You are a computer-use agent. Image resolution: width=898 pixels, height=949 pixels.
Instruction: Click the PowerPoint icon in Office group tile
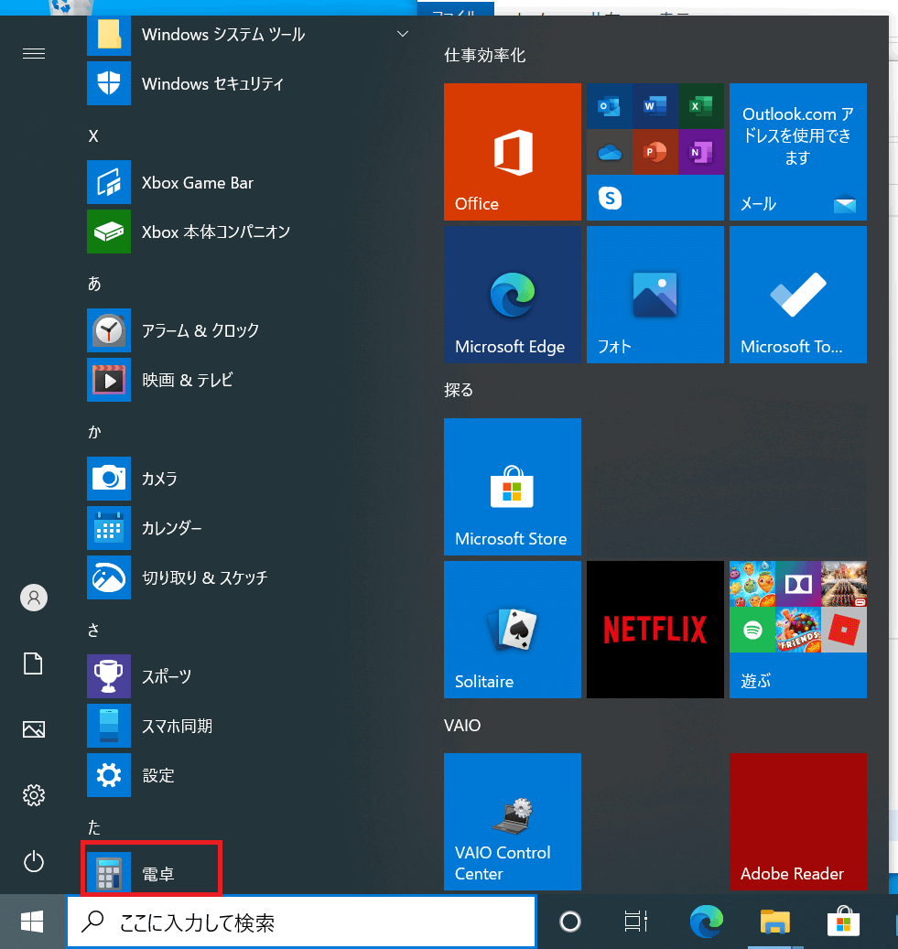click(x=655, y=152)
